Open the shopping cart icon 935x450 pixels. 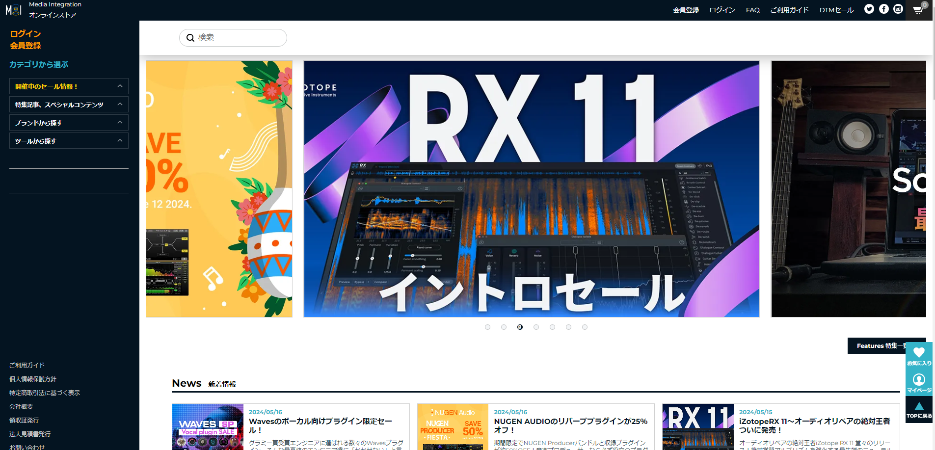click(918, 9)
